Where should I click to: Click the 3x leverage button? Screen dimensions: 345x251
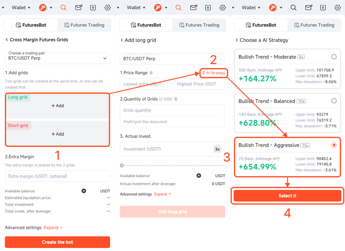point(217,149)
